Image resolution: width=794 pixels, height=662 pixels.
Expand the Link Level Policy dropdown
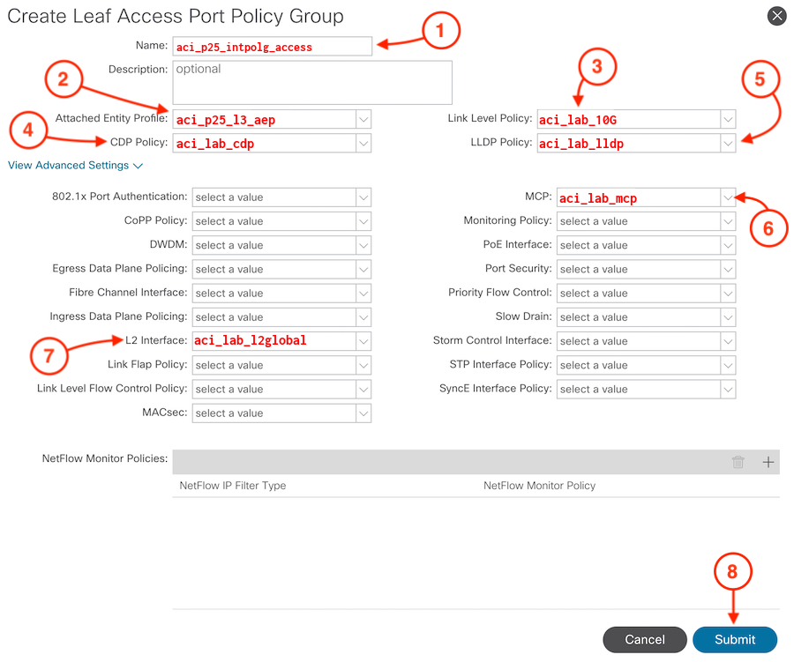(x=727, y=119)
